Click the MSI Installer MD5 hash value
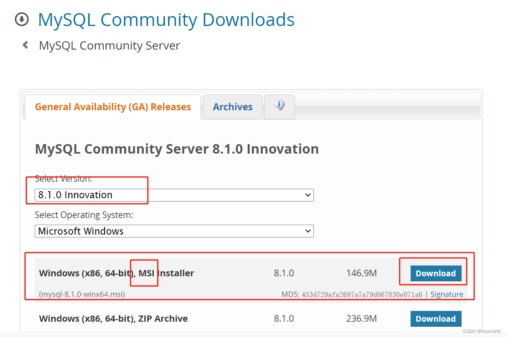The image size is (507, 337). (x=362, y=294)
